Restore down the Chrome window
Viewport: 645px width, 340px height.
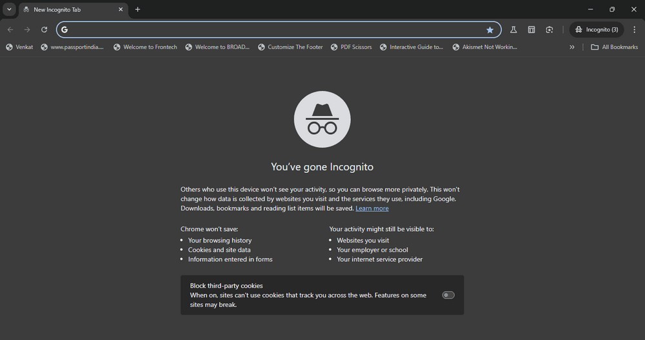612,9
